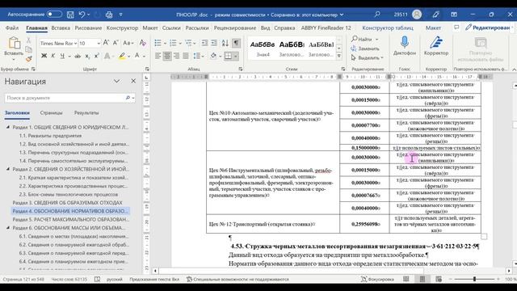
Task: Open Навигация pane options chevron
Action: pyautogui.click(x=116, y=81)
